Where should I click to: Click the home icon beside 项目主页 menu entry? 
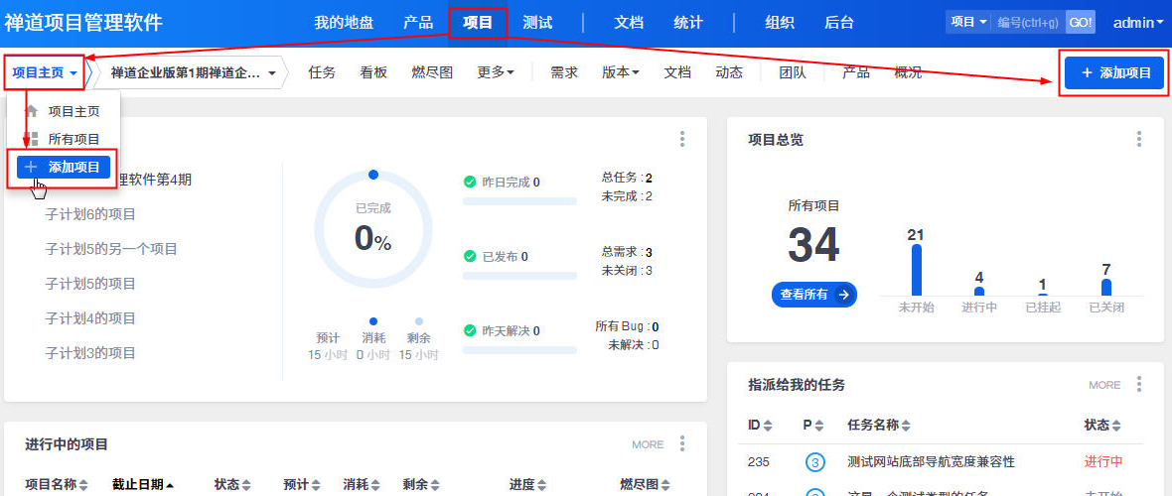31,111
